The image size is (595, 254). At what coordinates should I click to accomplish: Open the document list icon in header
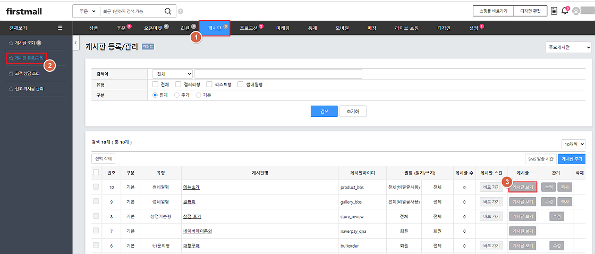[x=554, y=11]
